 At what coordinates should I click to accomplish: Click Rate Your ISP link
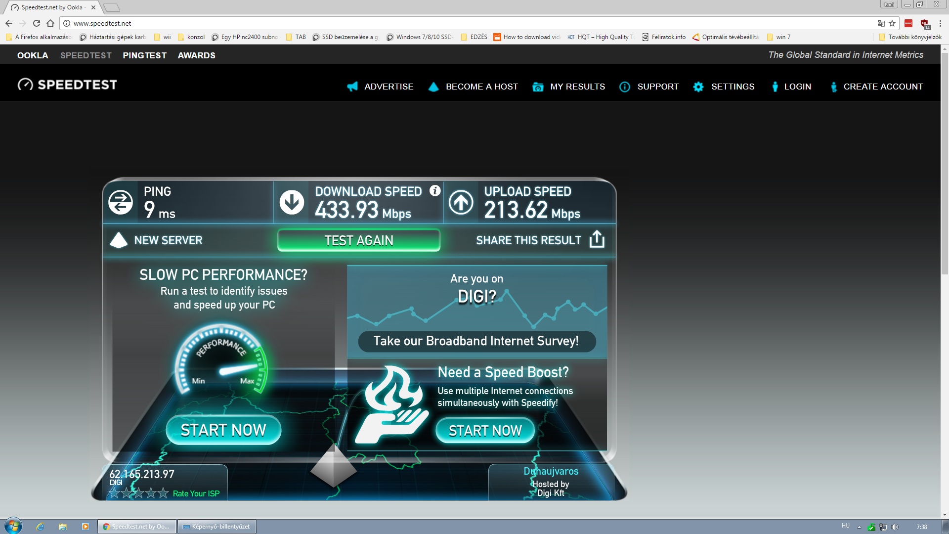tap(196, 493)
